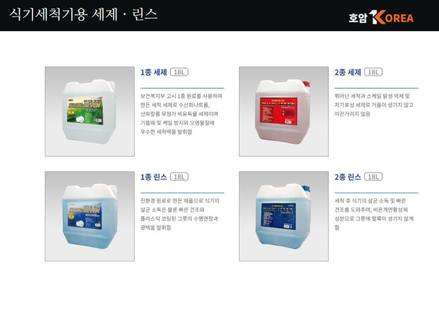Click the 1종 세제 description text

coord(182,114)
